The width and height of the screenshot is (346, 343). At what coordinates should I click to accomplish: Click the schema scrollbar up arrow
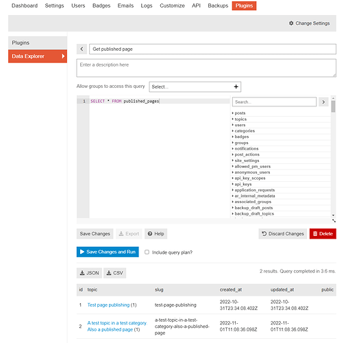[333, 98]
